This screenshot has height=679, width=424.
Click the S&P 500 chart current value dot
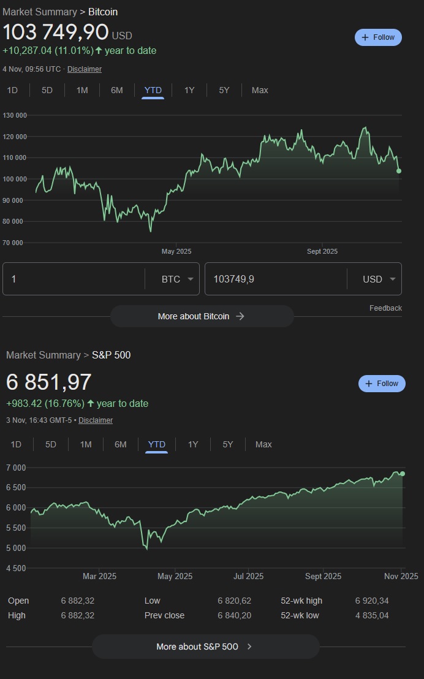[x=403, y=474]
